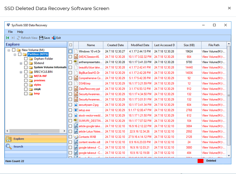This screenshot has width=236, height=174.
Task: Click the Comprehensive Co file icon
Action: pos(76,78)
